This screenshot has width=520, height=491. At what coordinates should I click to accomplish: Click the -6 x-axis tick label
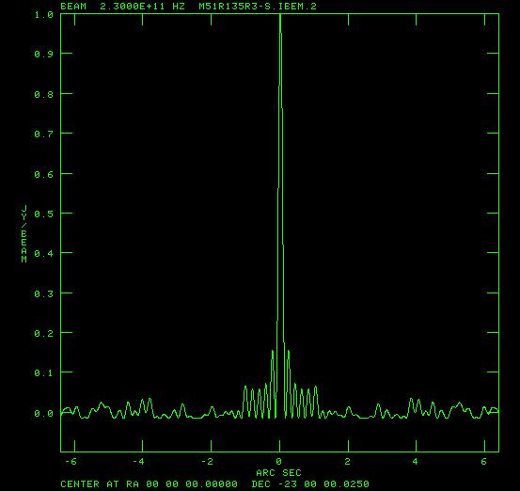[71, 461]
